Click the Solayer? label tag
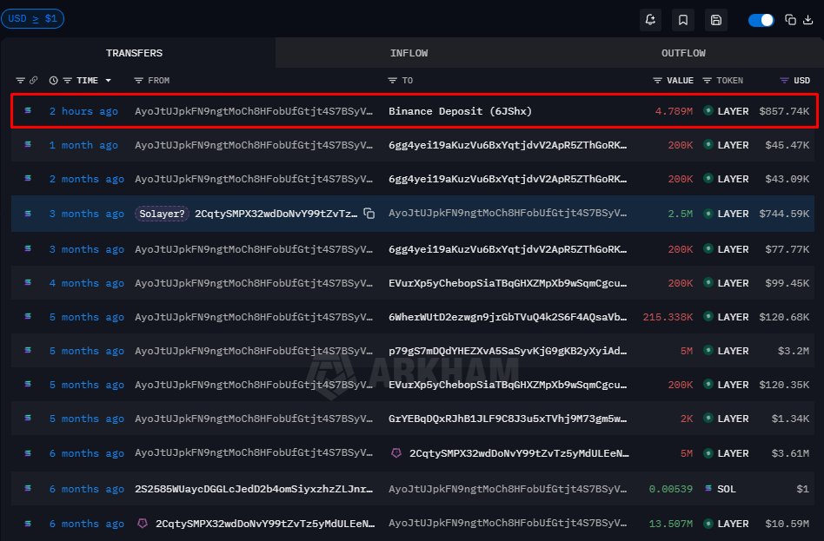 tap(162, 214)
